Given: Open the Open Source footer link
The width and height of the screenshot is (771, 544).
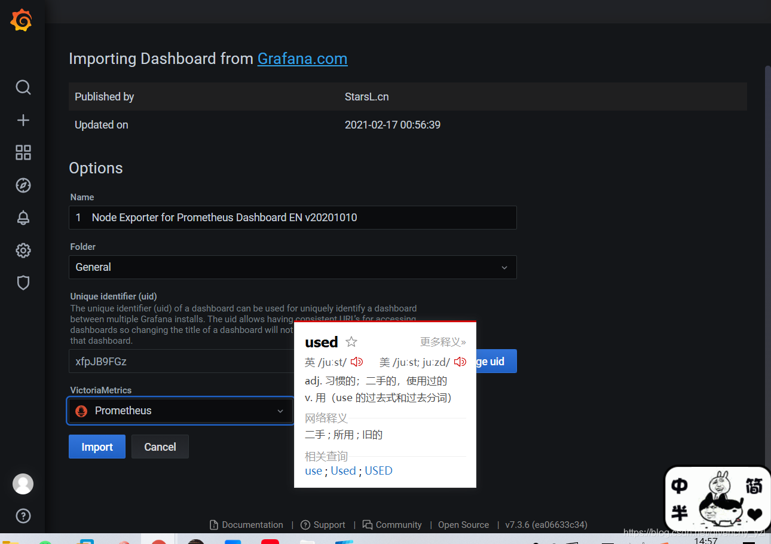Looking at the screenshot, I should point(463,525).
